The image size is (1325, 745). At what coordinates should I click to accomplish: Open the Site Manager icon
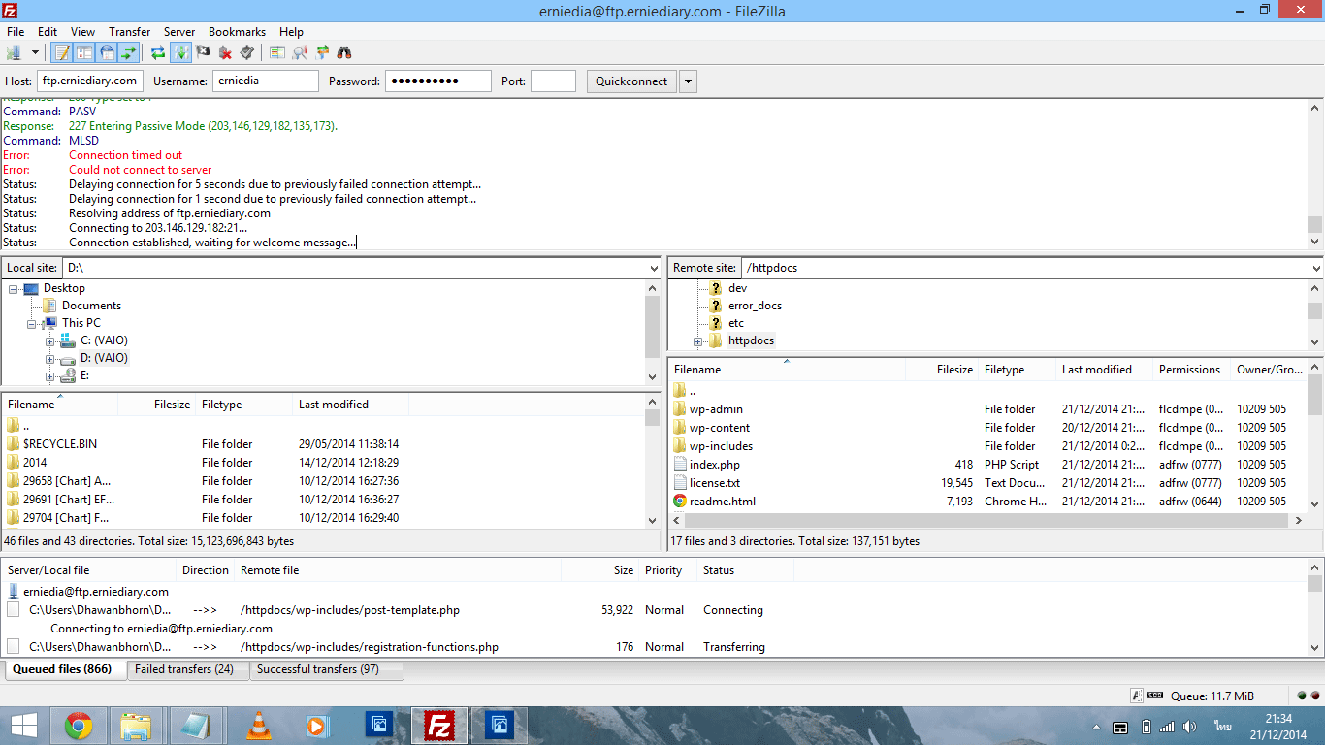15,52
